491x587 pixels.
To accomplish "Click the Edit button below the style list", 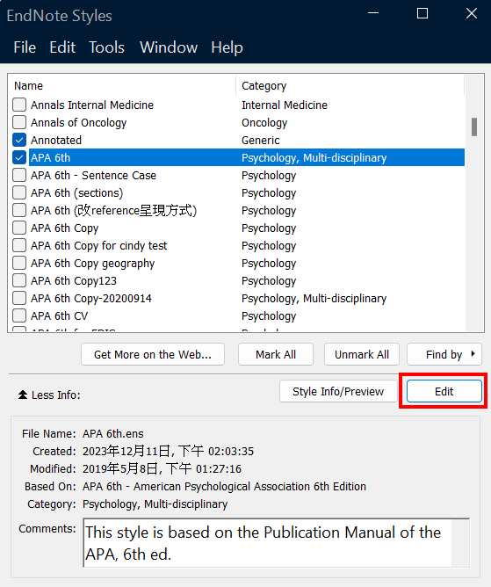I will tap(444, 391).
